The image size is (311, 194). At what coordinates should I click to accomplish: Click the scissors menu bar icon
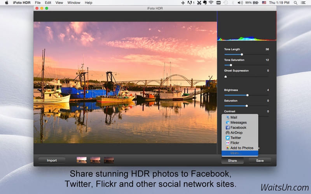[199, 3]
